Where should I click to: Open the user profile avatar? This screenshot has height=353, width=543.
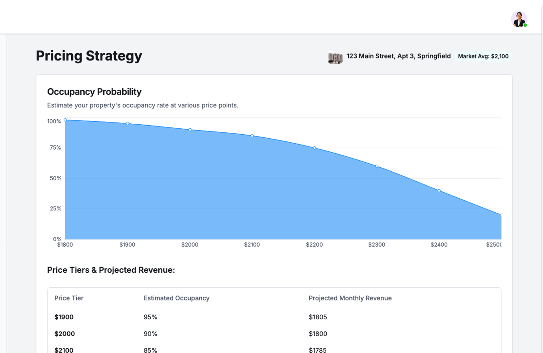[x=519, y=19]
